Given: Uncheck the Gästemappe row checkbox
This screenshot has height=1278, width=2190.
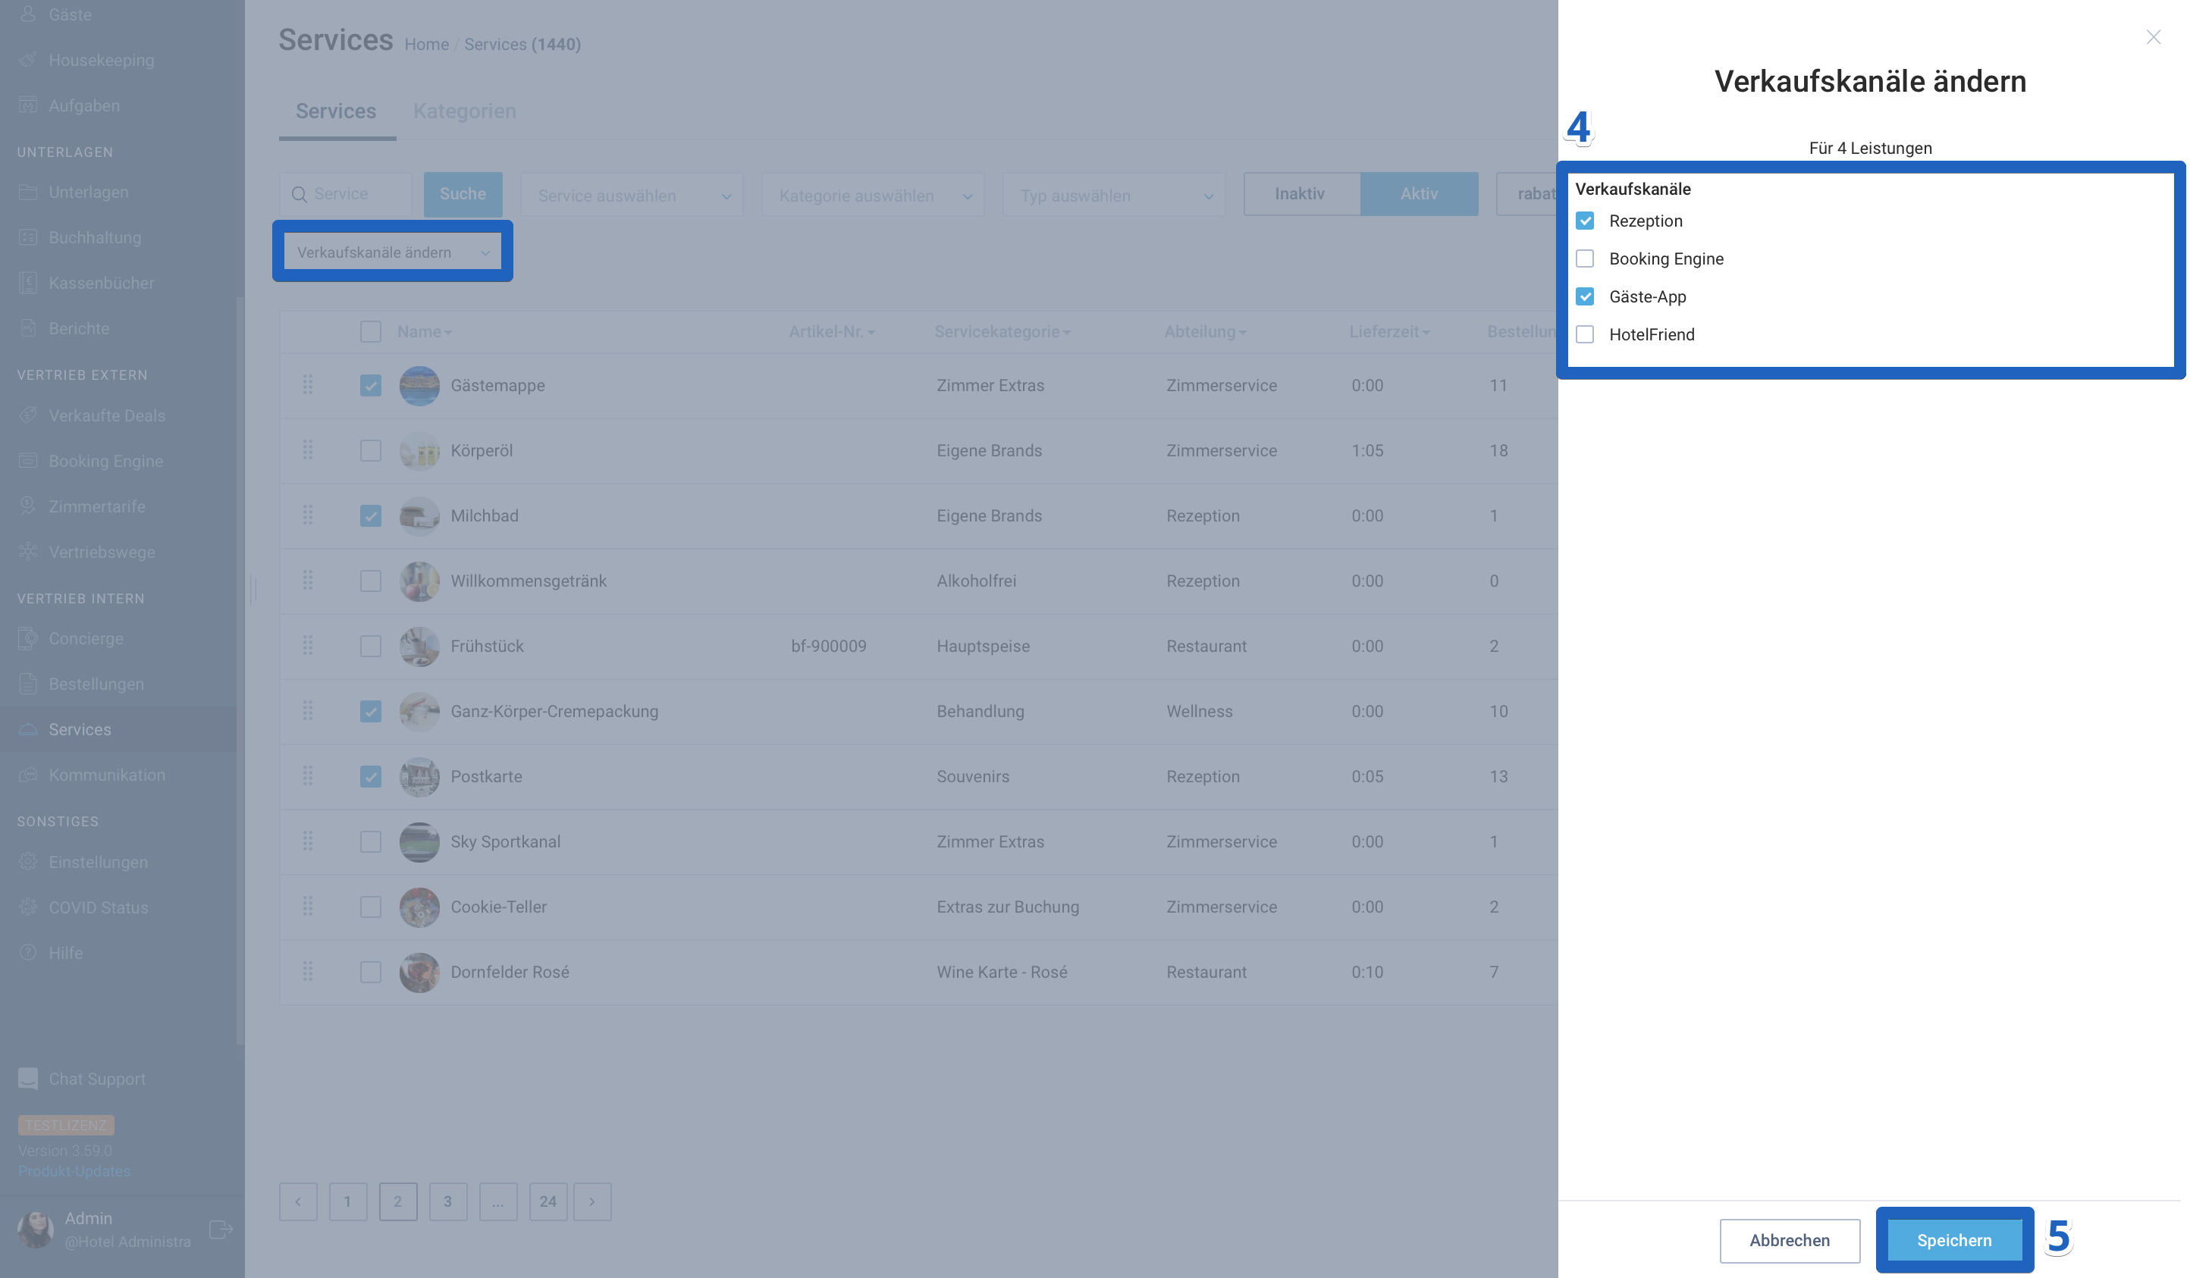Looking at the screenshot, I should [370, 386].
